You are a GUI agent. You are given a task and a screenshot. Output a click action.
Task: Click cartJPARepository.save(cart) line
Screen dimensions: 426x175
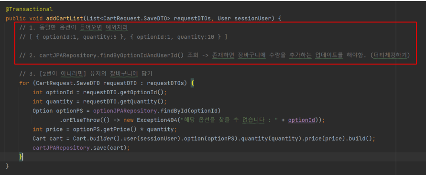coord(81,148)
